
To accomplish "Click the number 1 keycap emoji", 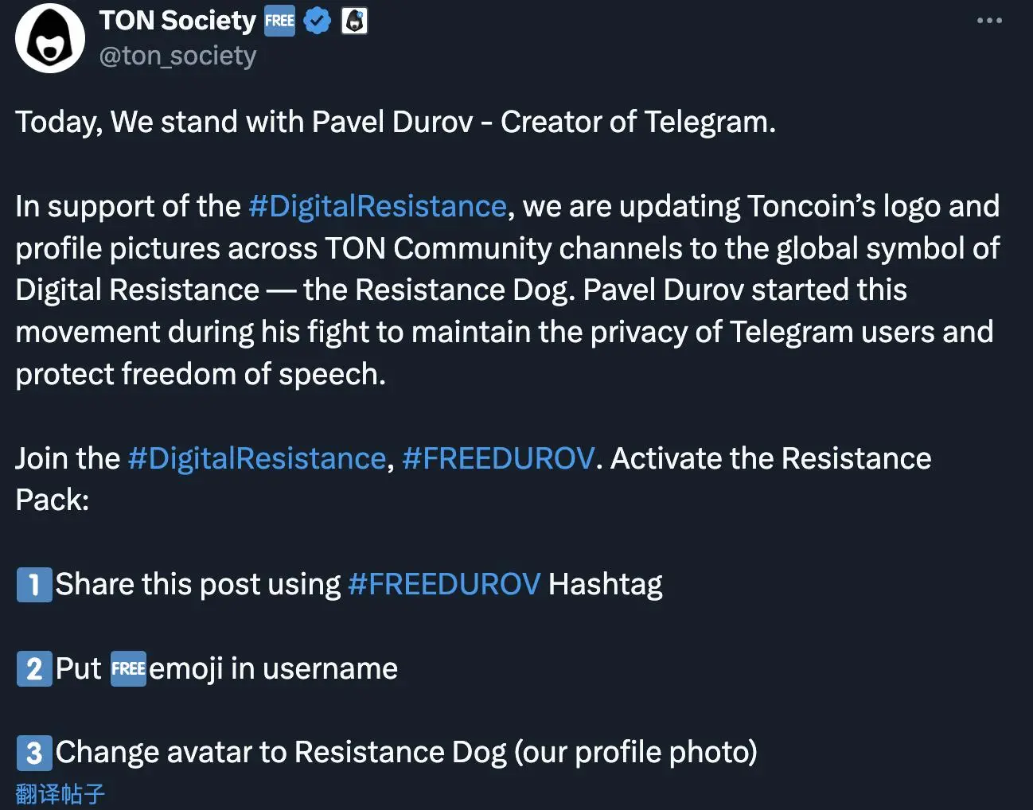I will tap(34, 585).
